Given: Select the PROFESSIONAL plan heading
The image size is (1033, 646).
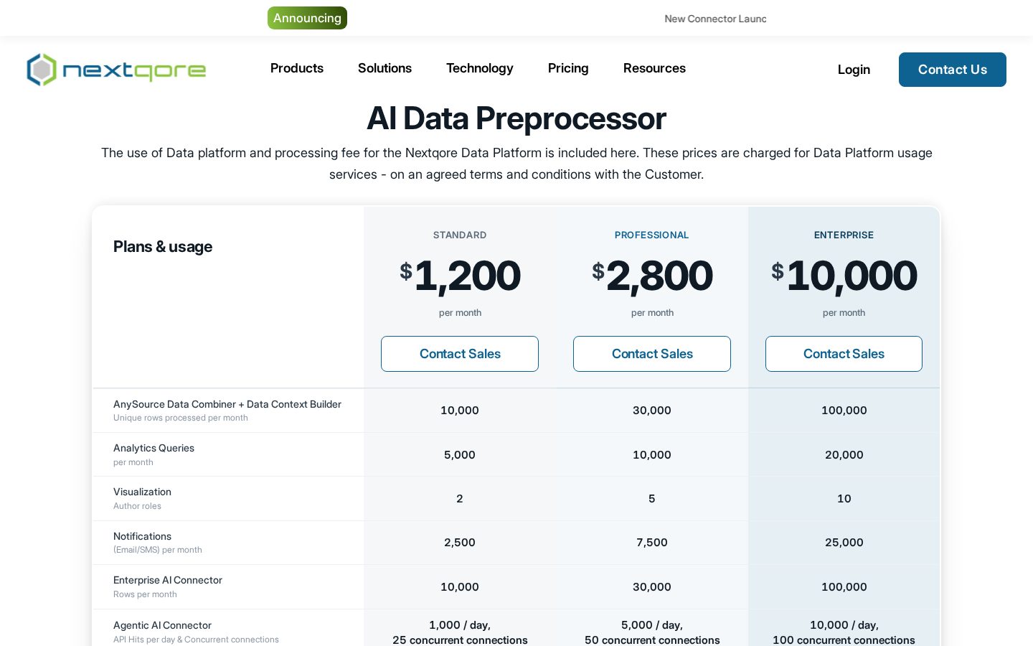Looking at the screenshot, I should click(652, 235).
